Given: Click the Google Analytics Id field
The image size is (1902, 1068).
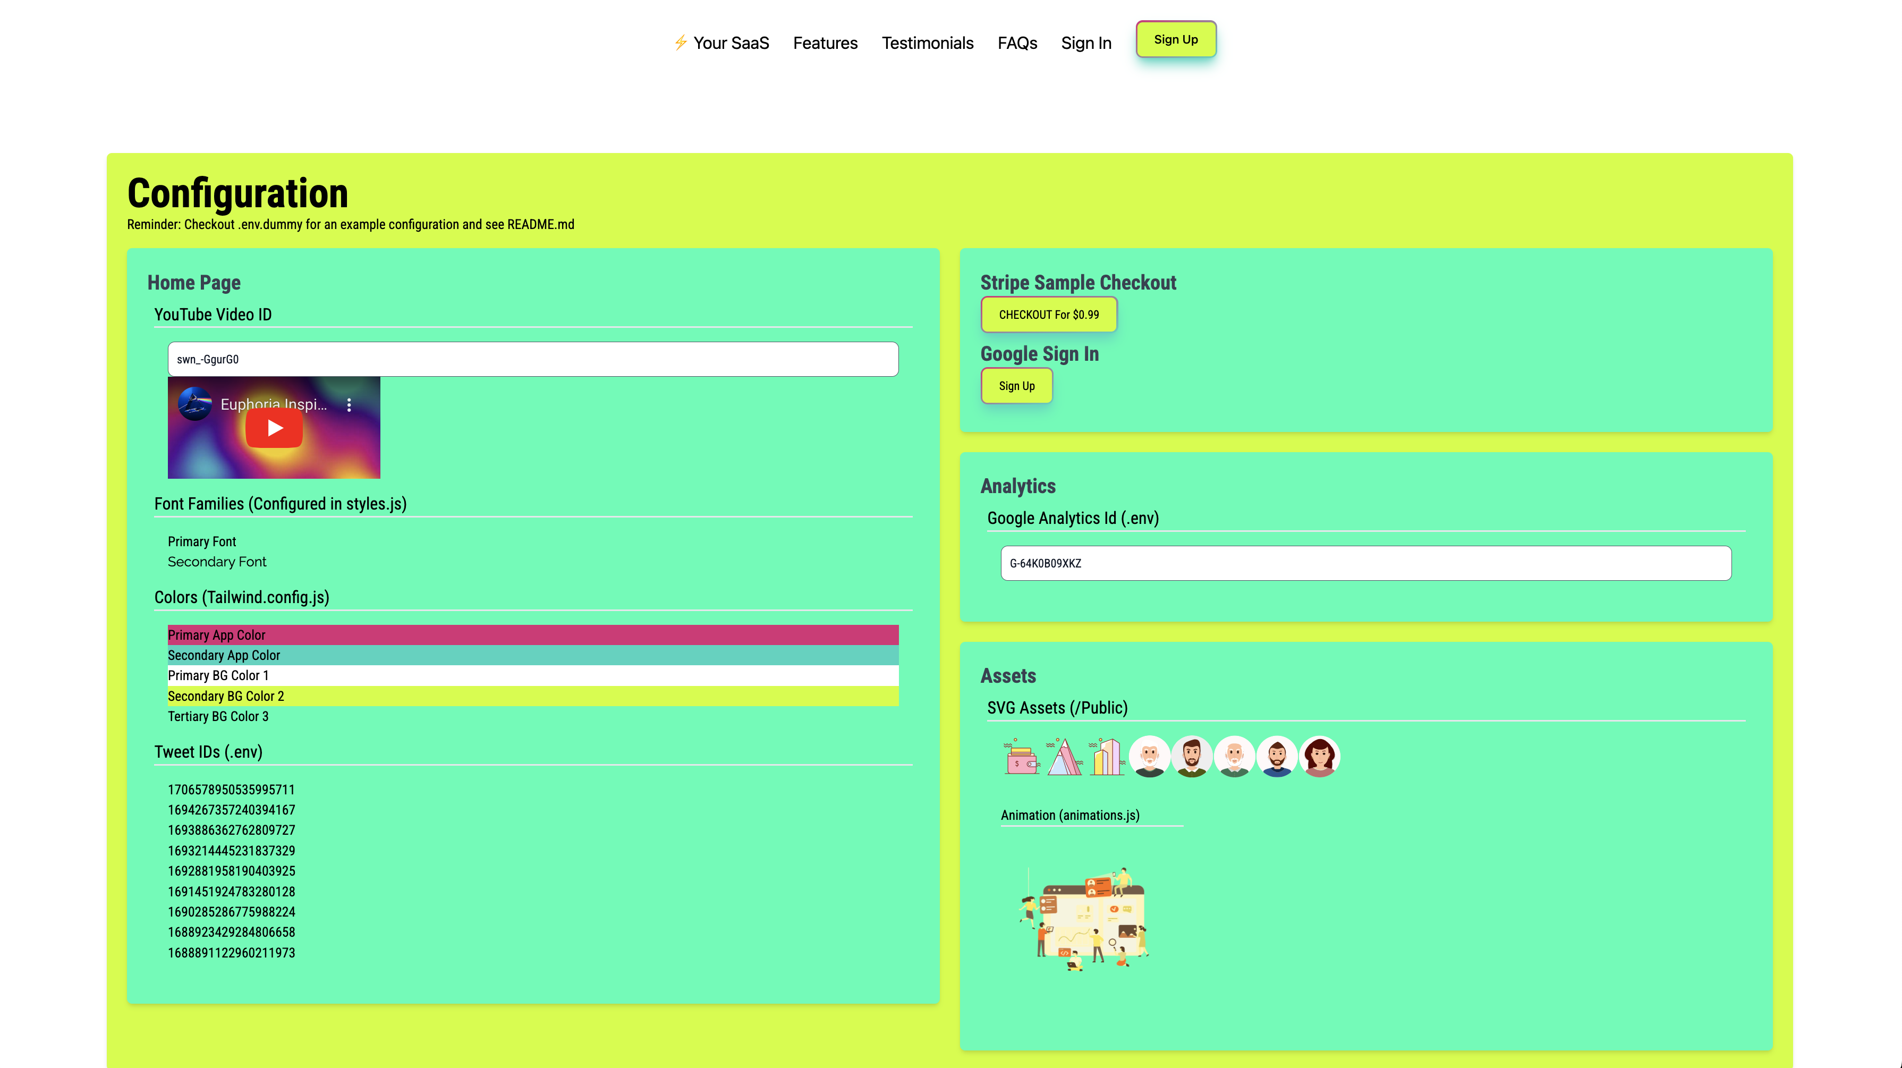Looking at the screenshot, I should 1365,564.
